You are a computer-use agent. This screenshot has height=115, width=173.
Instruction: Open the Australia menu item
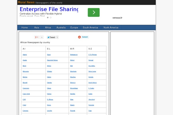point(61,28)
